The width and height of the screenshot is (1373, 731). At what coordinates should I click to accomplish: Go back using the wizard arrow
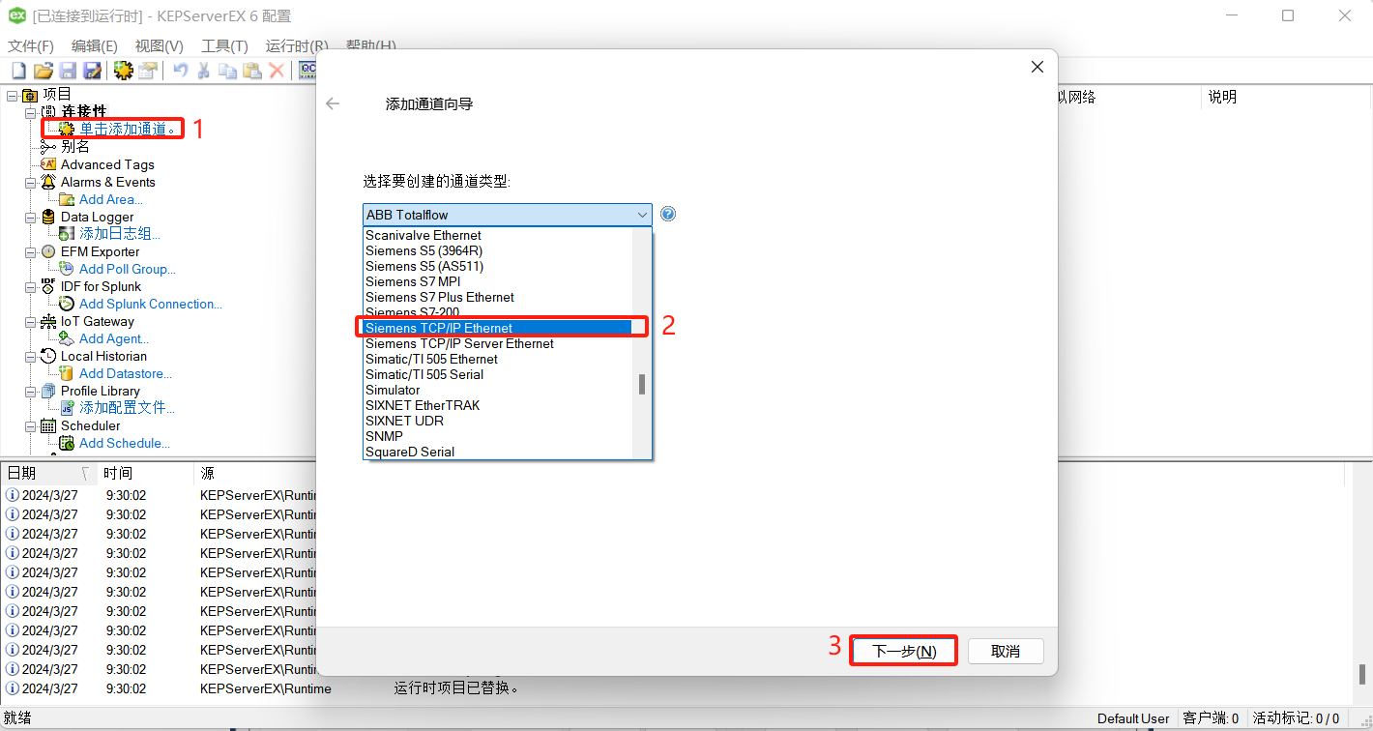coord(333,103)
